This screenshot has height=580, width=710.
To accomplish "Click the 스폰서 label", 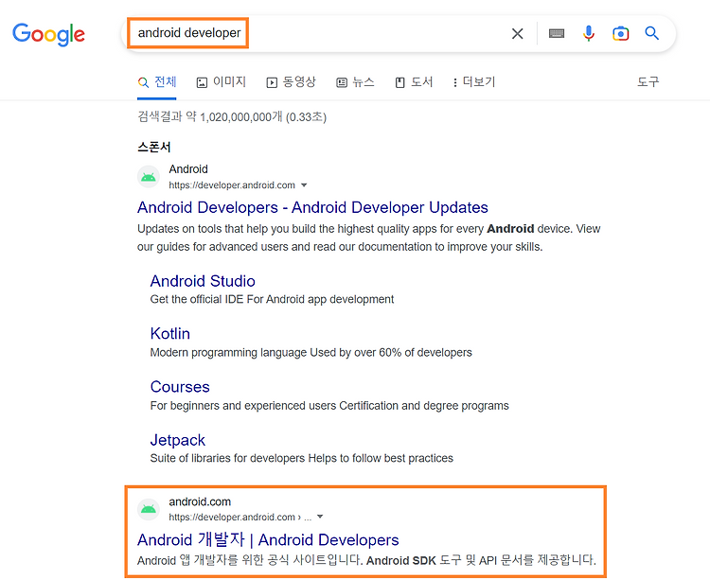I will pos(154,147).
